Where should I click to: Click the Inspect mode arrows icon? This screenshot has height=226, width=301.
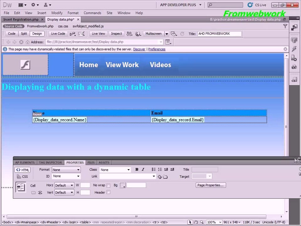(73, 34)
